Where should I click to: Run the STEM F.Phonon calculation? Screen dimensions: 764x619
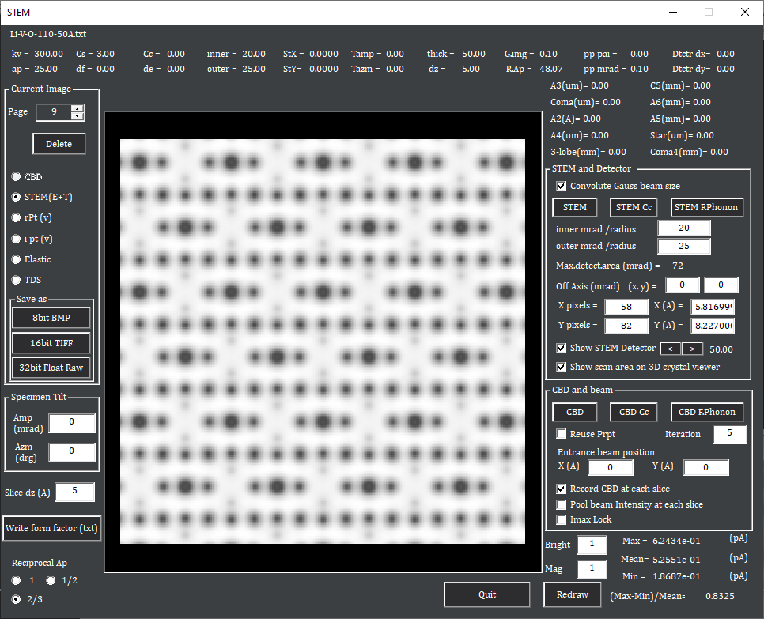click(707, 207)
